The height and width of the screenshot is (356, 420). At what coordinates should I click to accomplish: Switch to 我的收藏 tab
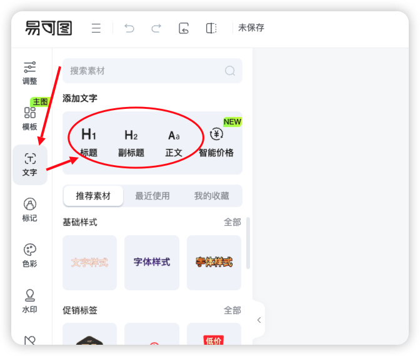pos(212,196)
